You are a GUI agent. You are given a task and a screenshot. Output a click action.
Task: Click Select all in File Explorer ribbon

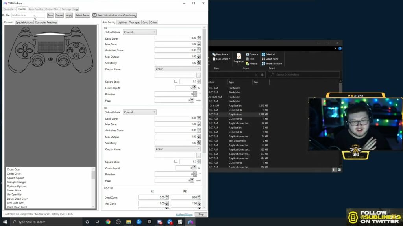(x=268, y=54)
